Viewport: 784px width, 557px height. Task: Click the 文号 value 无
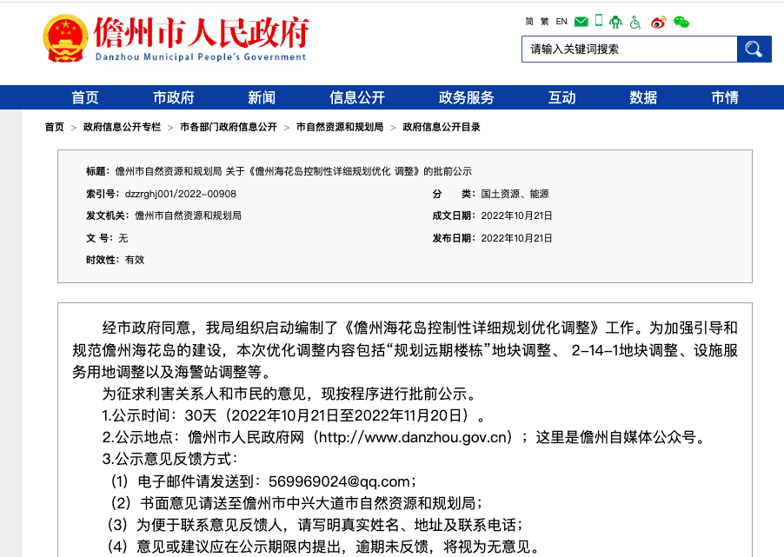(x=123, y=238)
